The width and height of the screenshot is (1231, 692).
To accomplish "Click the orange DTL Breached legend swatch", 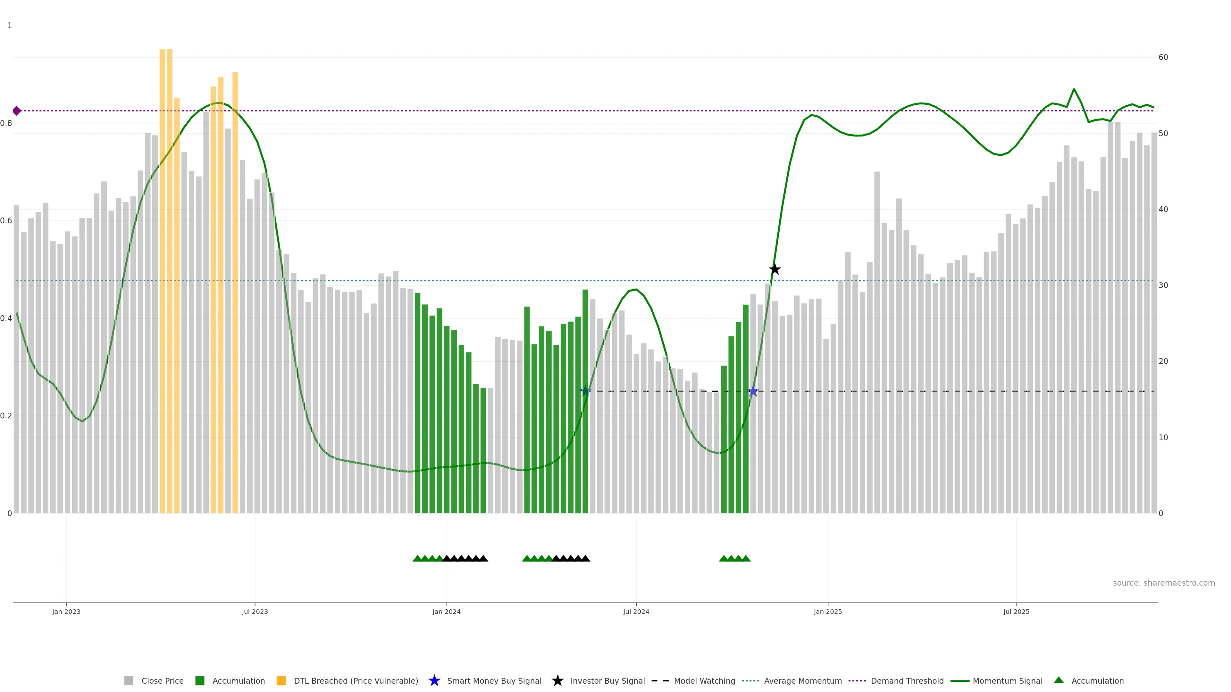I will [281, 680].
